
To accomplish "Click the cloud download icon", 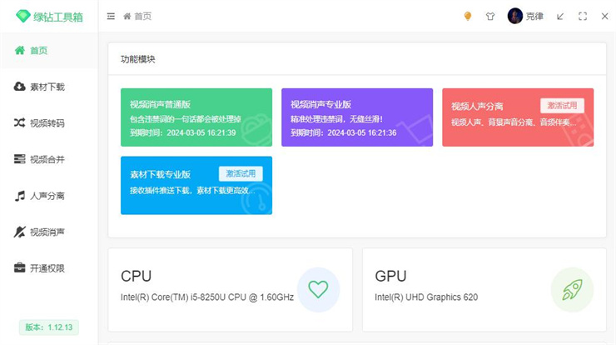I will 20,87.
